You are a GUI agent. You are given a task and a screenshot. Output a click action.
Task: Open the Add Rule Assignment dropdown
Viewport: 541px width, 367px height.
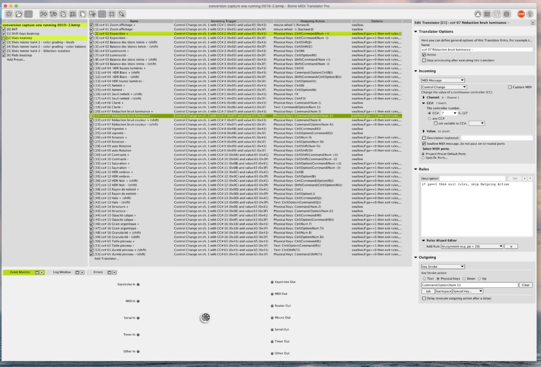[472, 246]
